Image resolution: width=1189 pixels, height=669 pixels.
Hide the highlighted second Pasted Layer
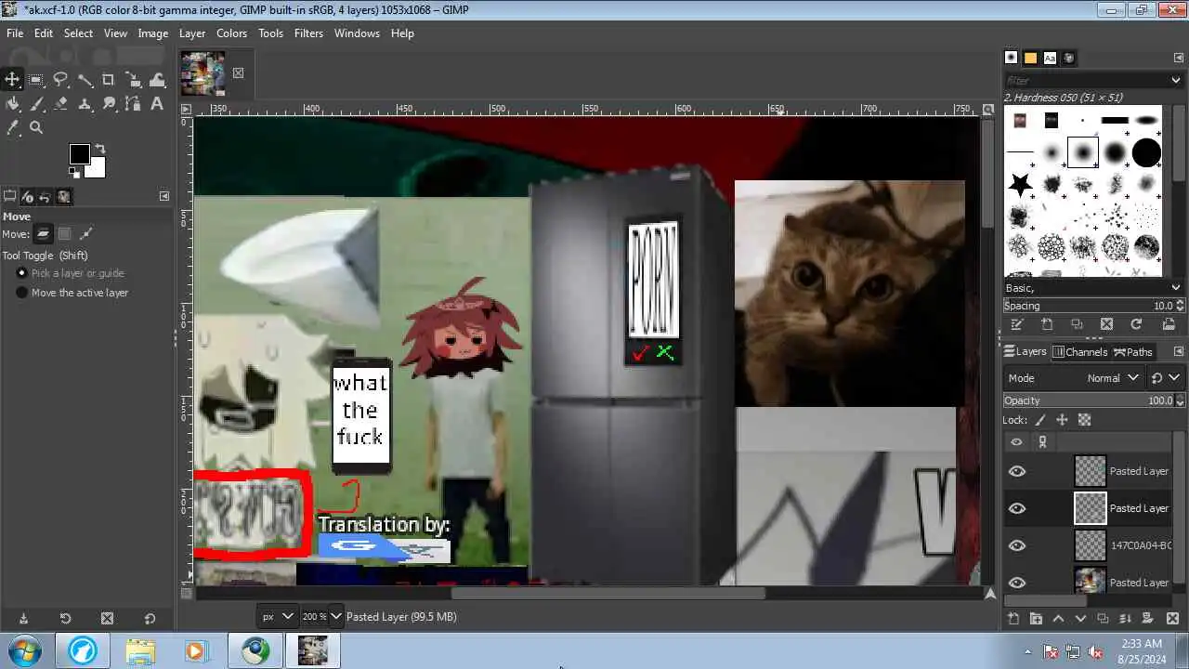(1017, 508)
